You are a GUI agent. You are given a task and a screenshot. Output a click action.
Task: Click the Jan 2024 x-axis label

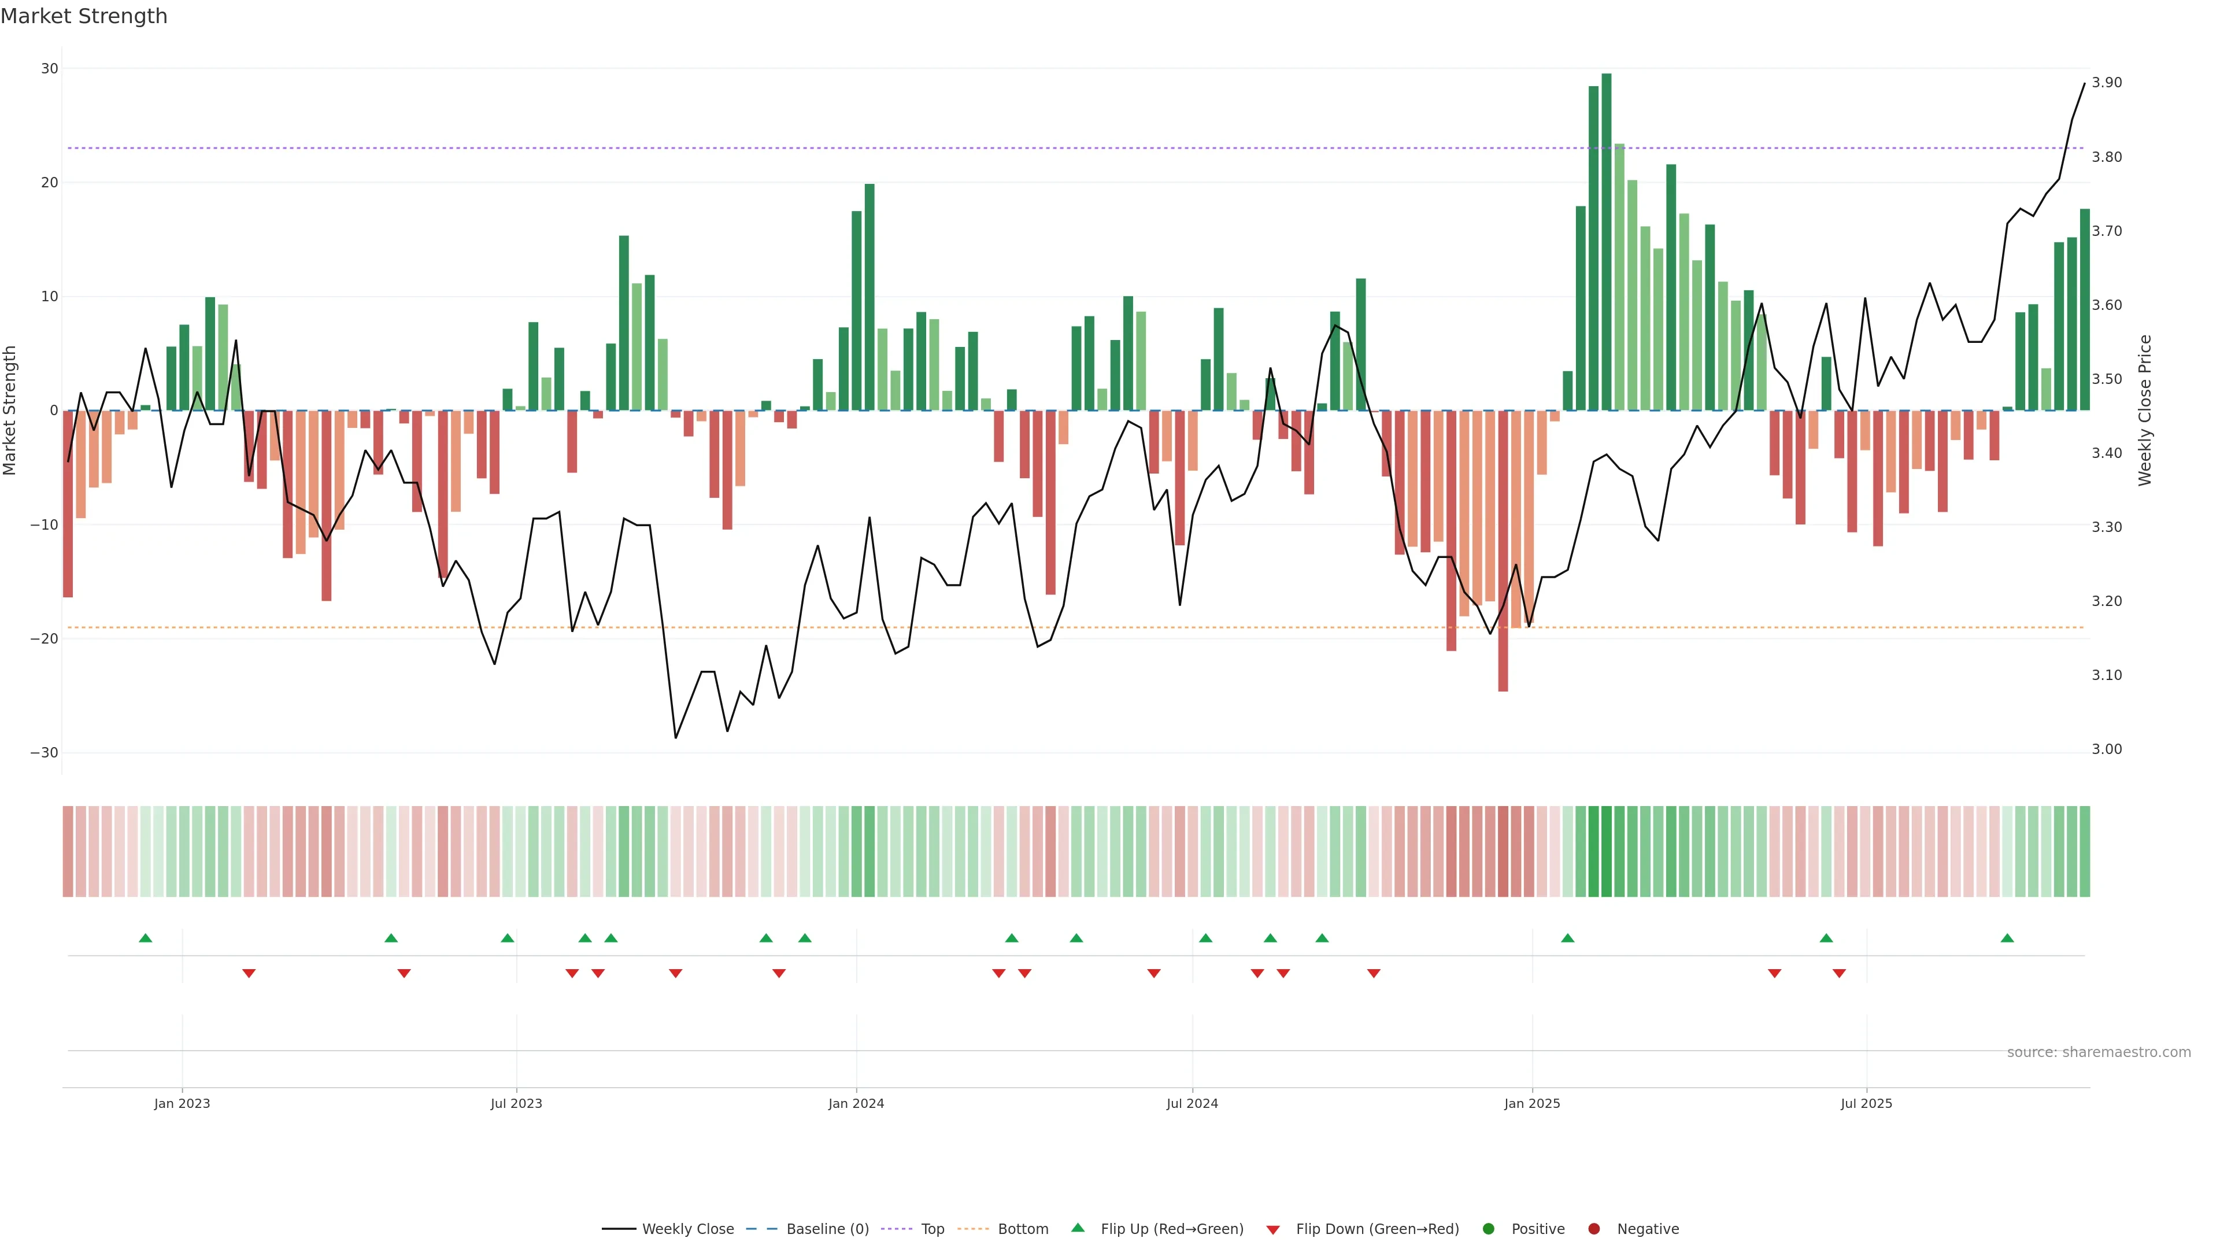coord(856,1103)
